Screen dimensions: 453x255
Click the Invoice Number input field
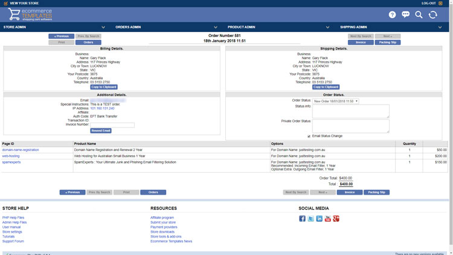(112, 125)
